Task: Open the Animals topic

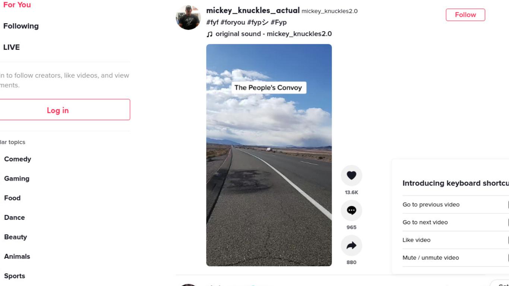Action: pyautogui.click(x=17, y=256)
